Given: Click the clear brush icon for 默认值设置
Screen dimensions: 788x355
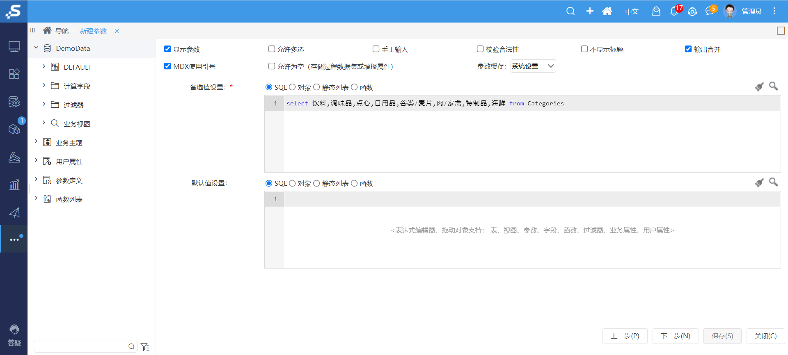Looking at the screenshot, I should [x=759, y=182].
